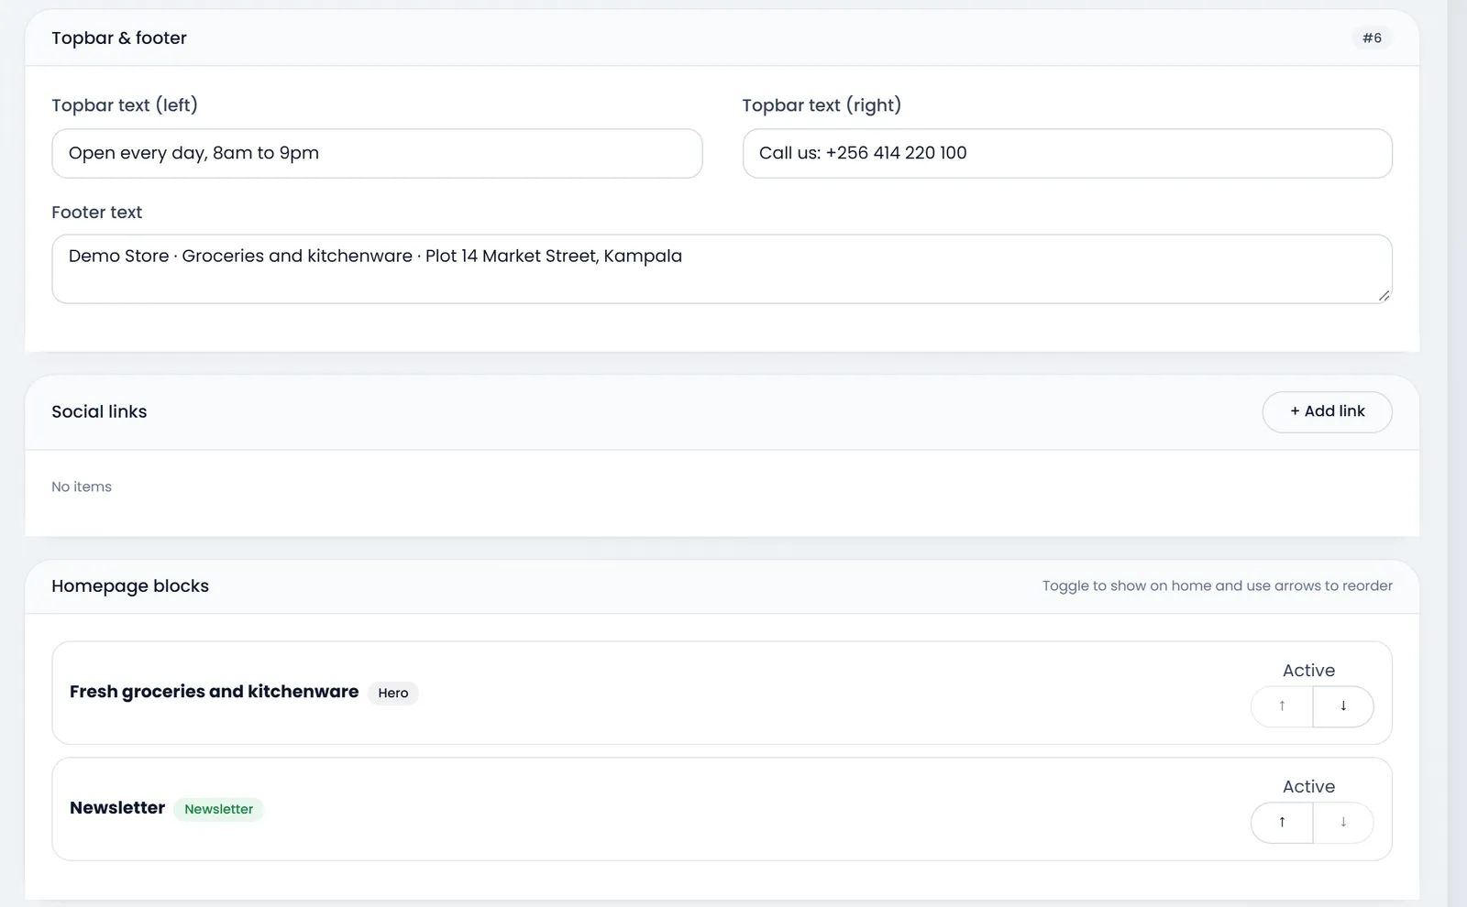Click the Fresh groceries and kitchenware title
Image resolution: width=1467 pixels, height=907 pixels.
point(214,692)
